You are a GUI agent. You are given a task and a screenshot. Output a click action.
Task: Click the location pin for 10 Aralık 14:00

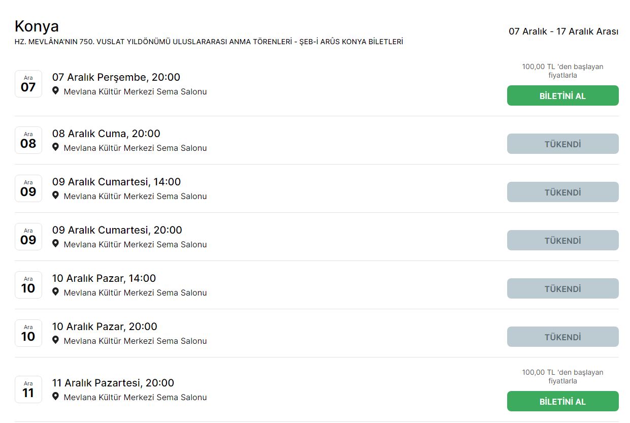[56, 292]
